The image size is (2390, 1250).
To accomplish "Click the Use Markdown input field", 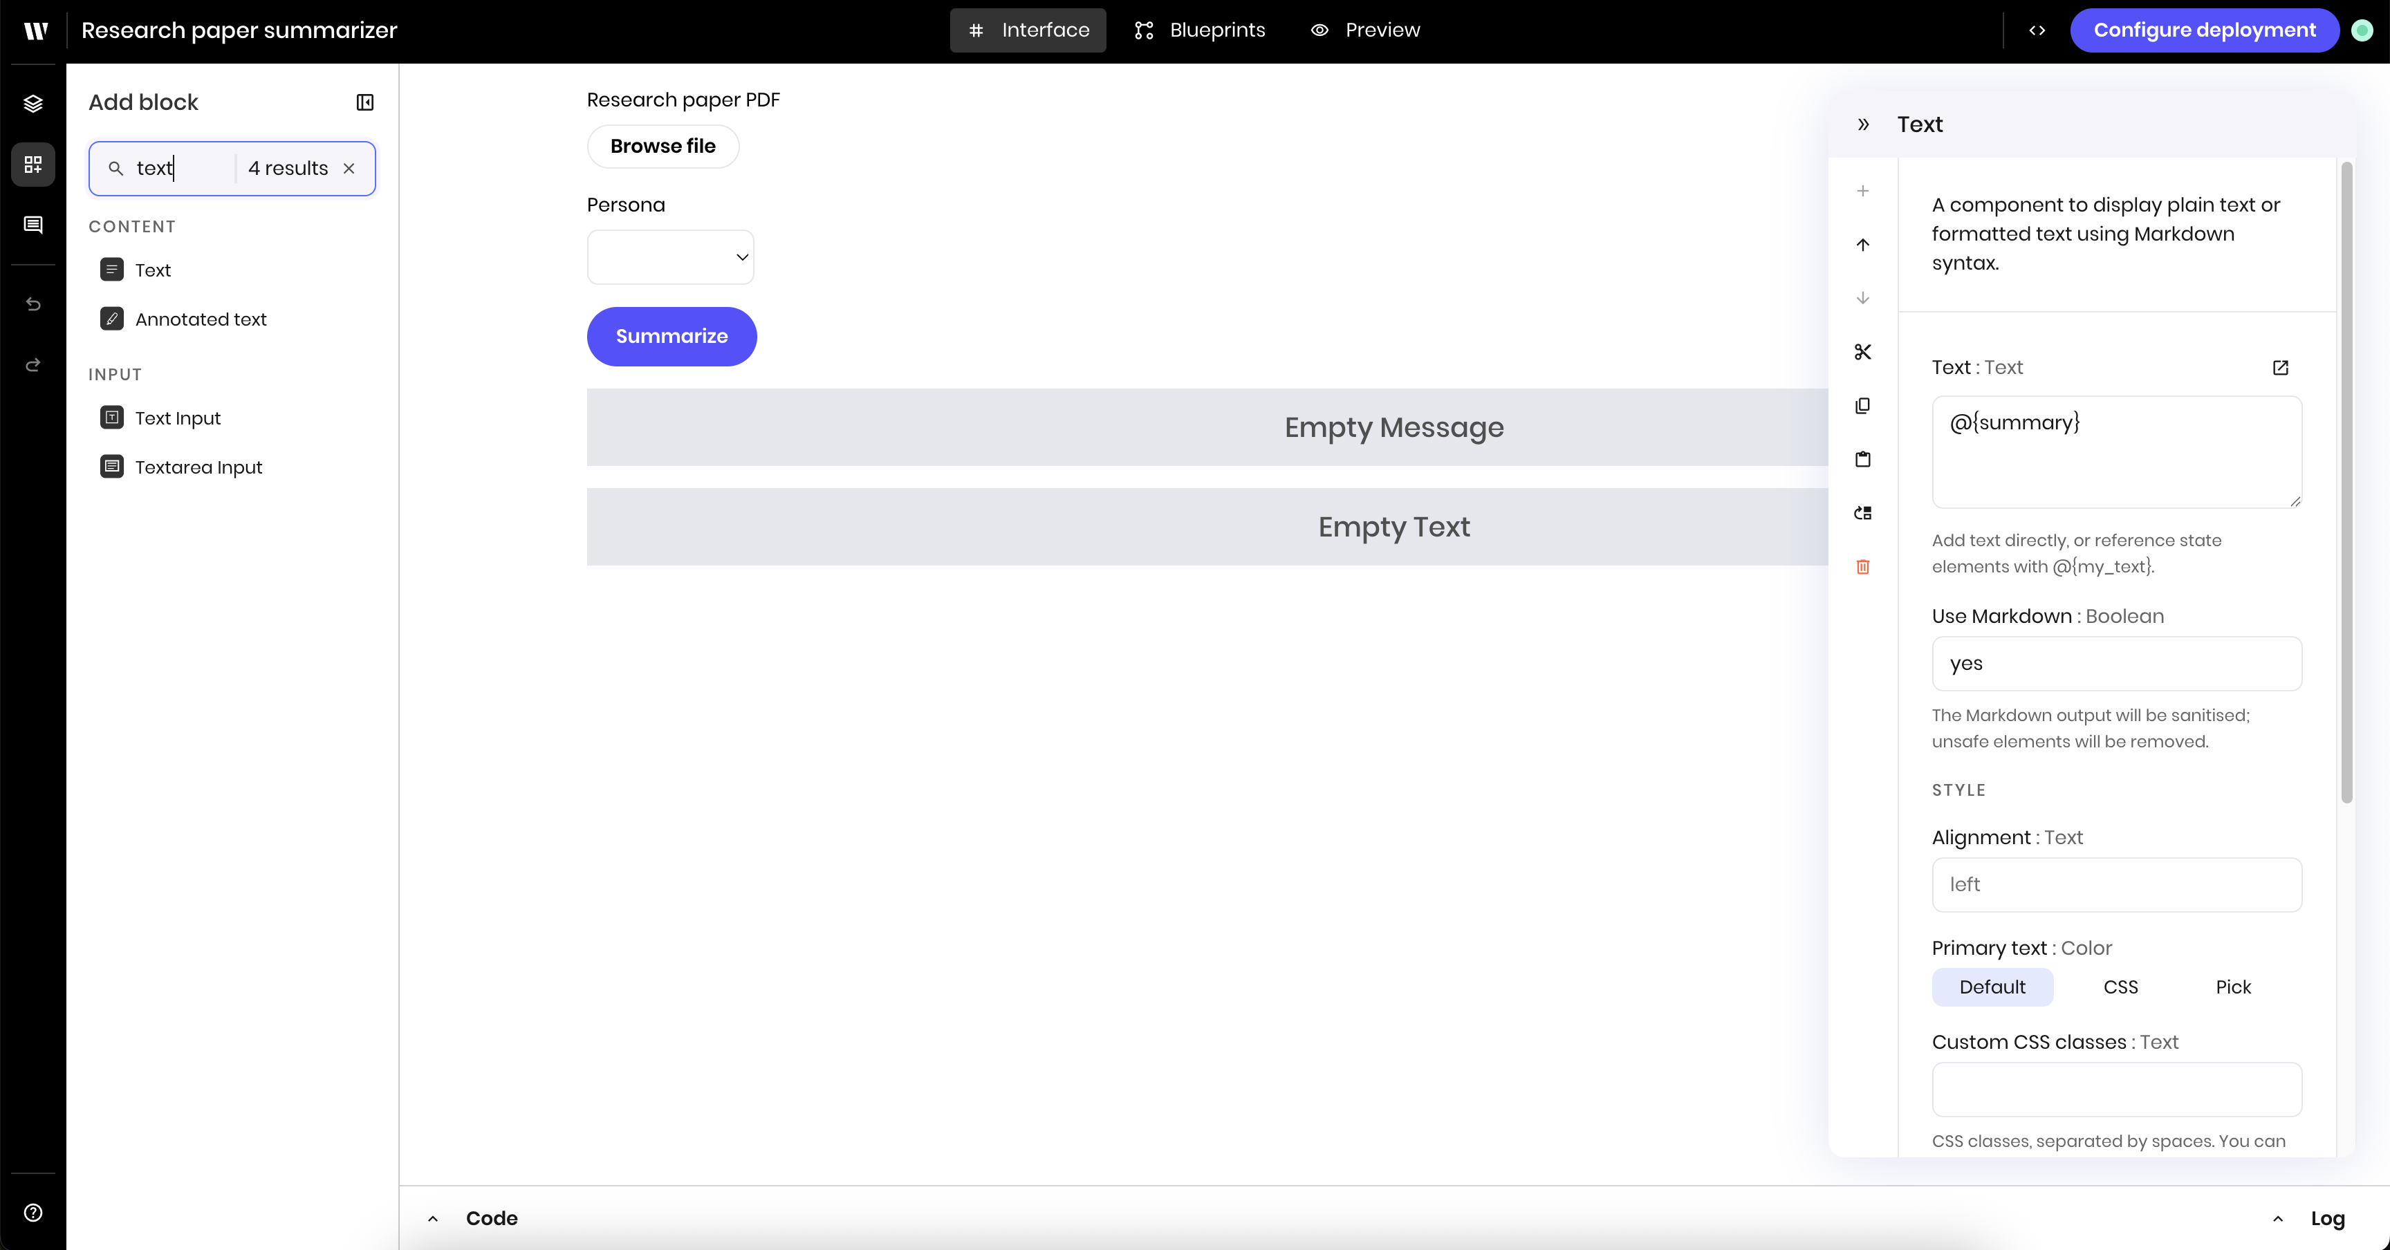I will point(2115,663).
